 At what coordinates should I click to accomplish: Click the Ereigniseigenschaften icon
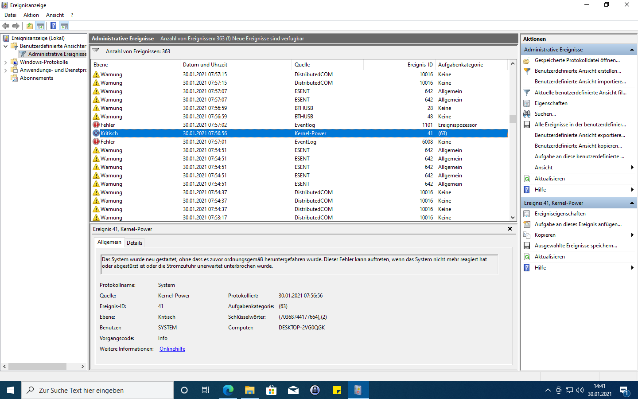point(527,214)
